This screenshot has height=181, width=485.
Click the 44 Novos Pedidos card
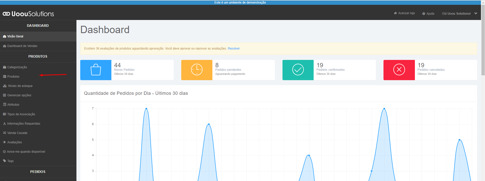point(127,70)
